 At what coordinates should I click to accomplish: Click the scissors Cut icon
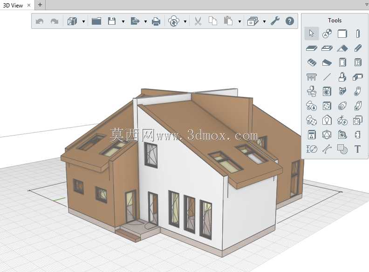(x=198, y=21)
